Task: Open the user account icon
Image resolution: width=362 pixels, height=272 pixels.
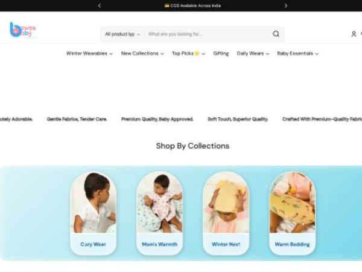Action: (x=354, y=34)
